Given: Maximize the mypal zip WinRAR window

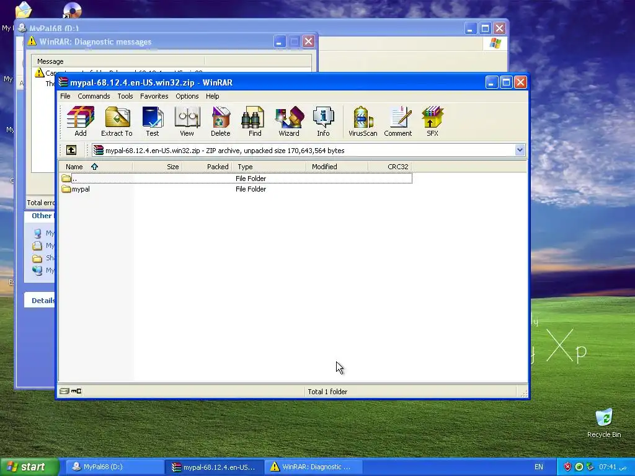Looking at the screenshot, I should (506, 82).
